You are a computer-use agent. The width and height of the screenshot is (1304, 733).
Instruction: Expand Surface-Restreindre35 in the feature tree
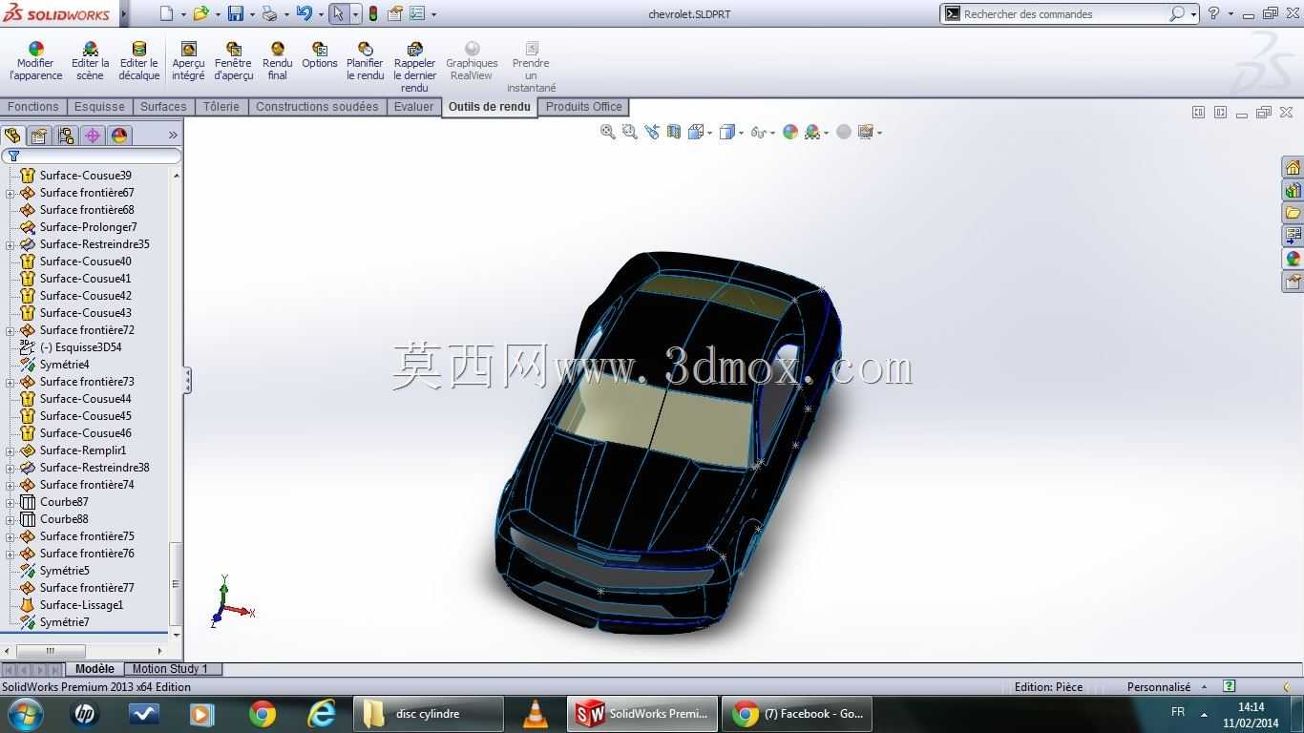coord(11,244)
